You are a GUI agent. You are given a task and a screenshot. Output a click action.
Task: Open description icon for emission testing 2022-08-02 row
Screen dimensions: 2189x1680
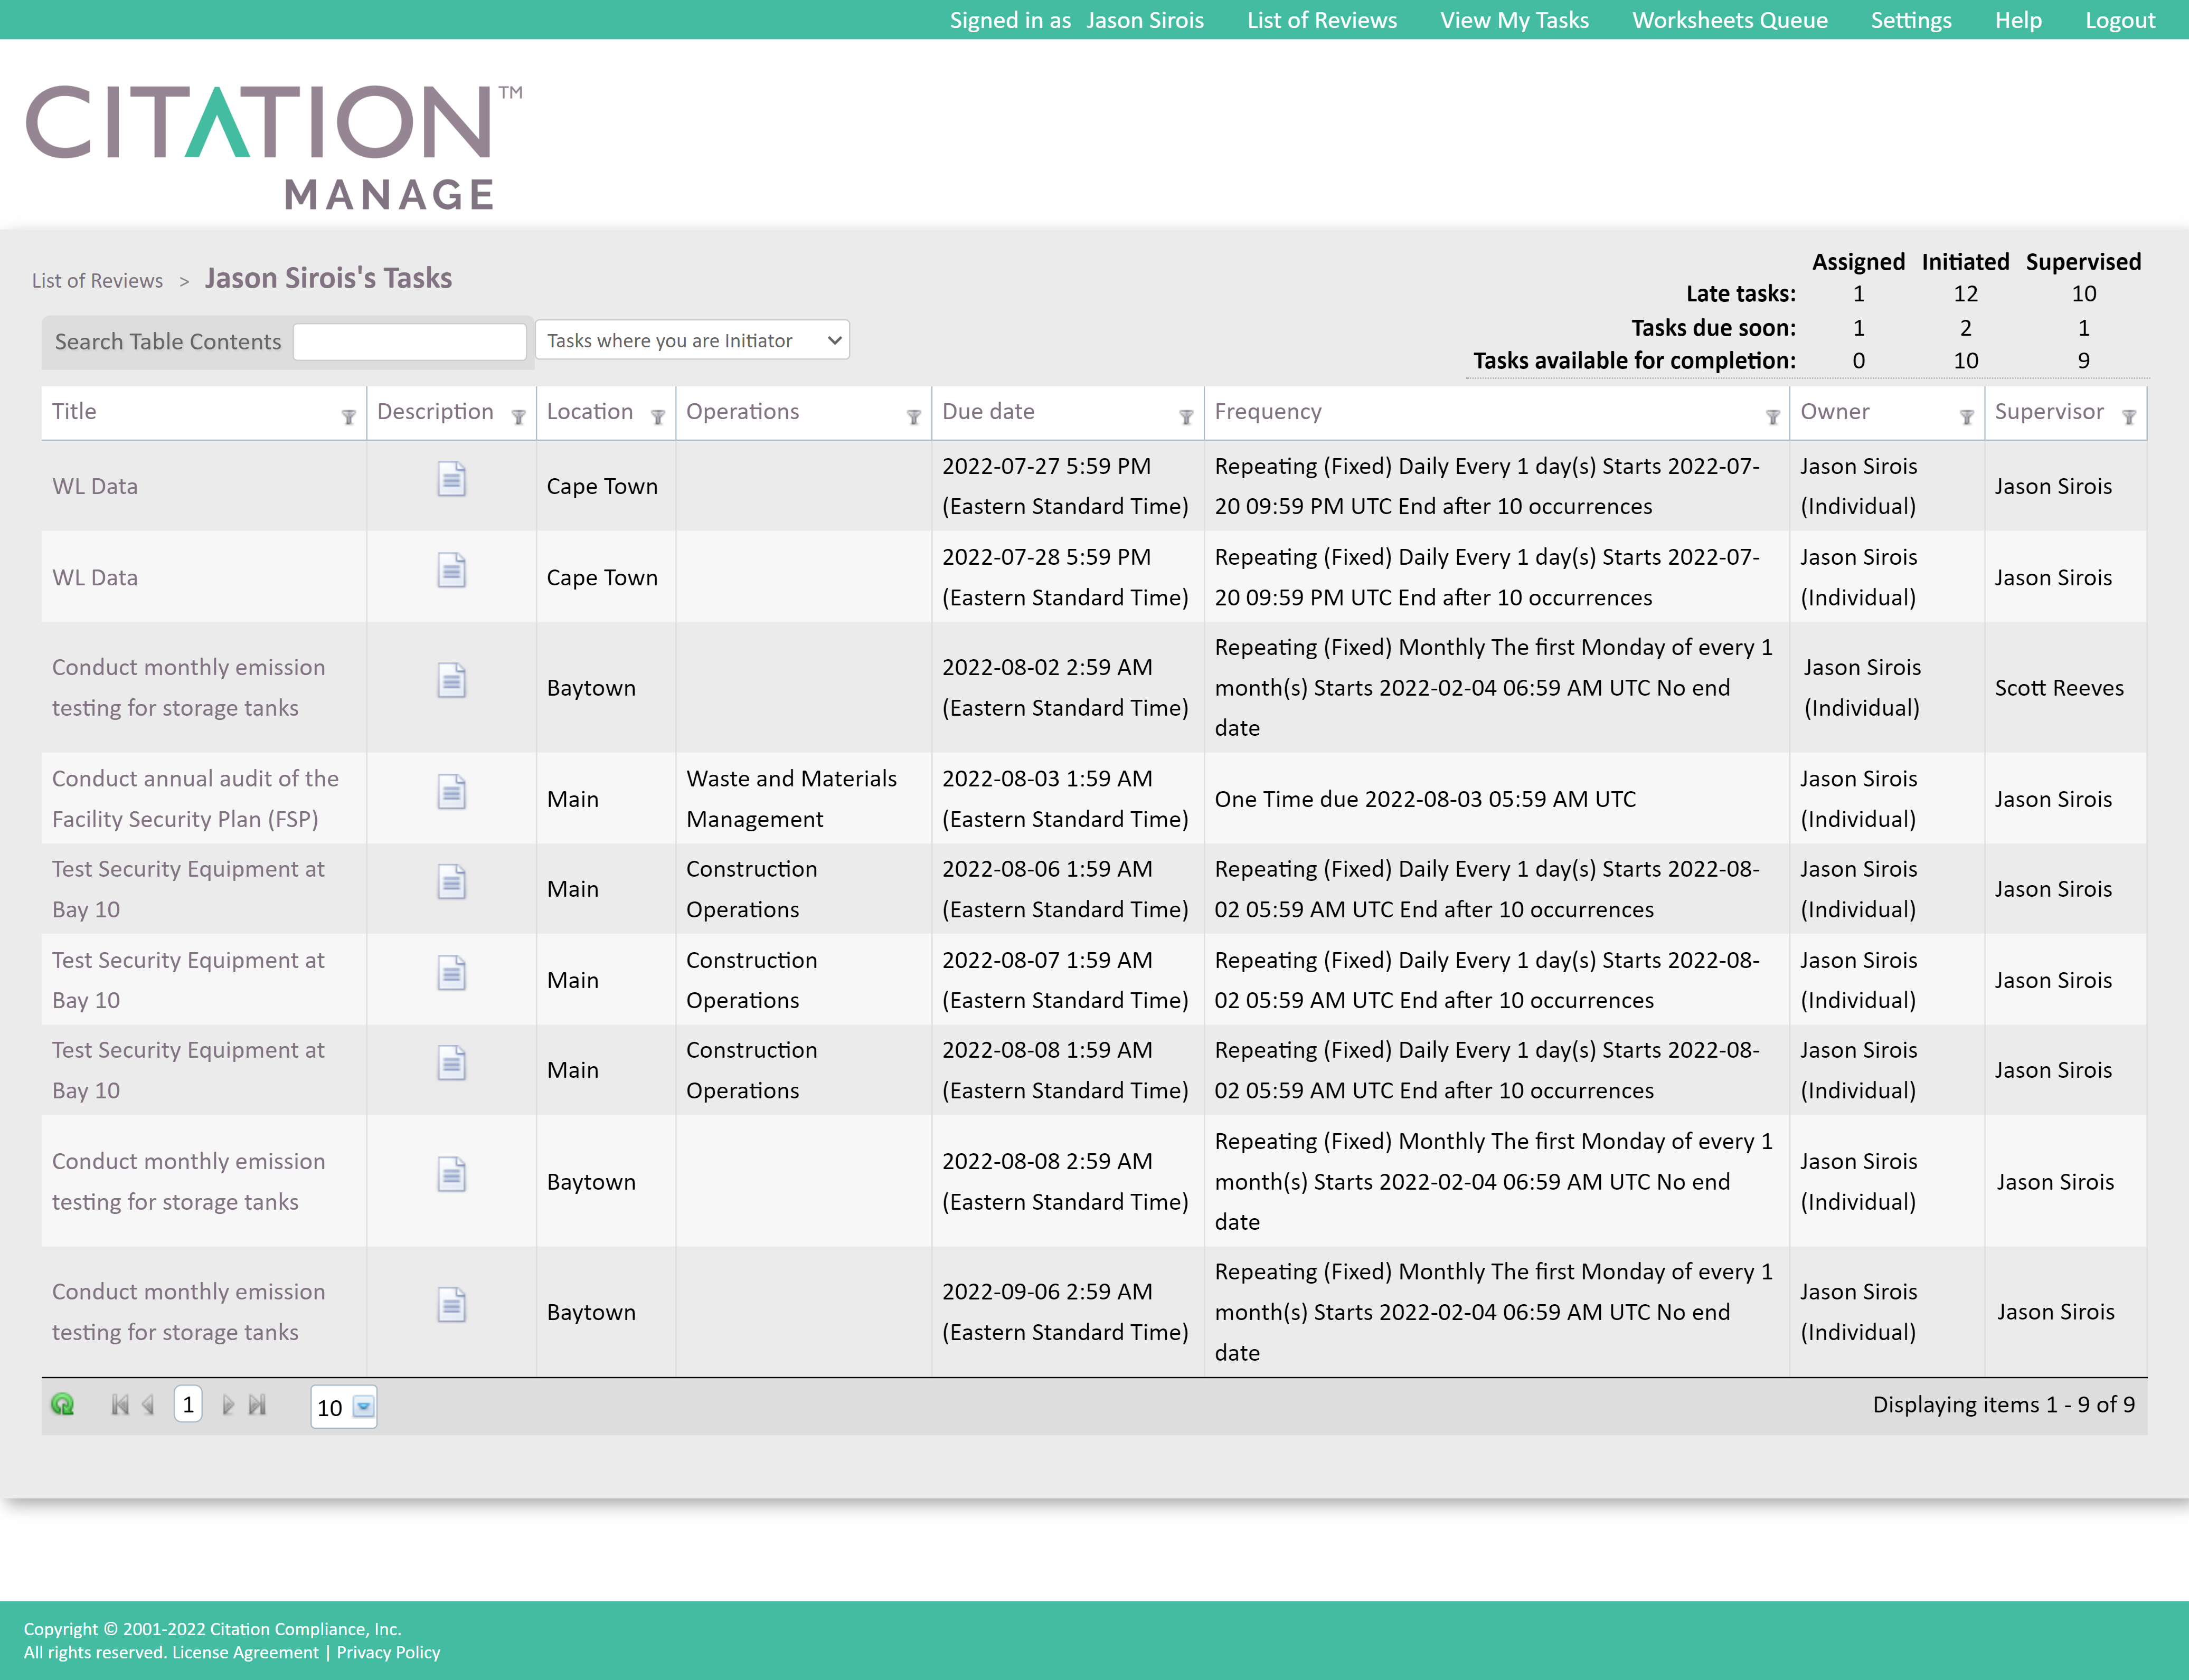click(x=451, y=681)
